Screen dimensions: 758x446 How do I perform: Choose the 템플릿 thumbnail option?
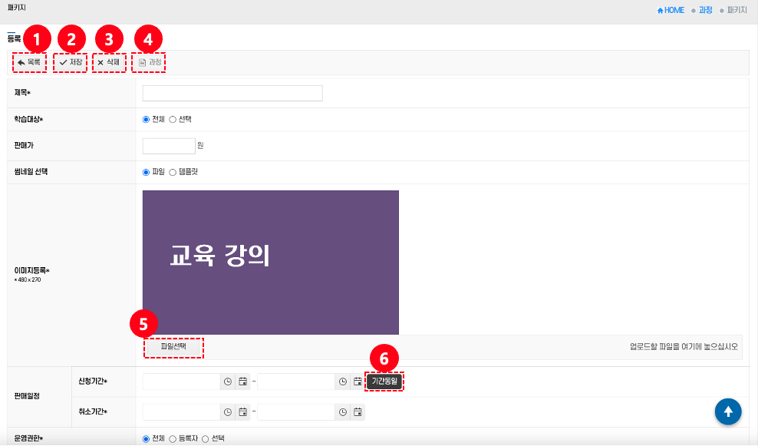coord(173,172)
